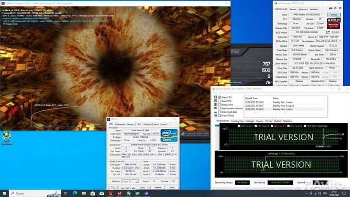The width and height of the screenshot is (350, 197).
Task: Open File Explorer from taskbar
Action: [84, 194]
